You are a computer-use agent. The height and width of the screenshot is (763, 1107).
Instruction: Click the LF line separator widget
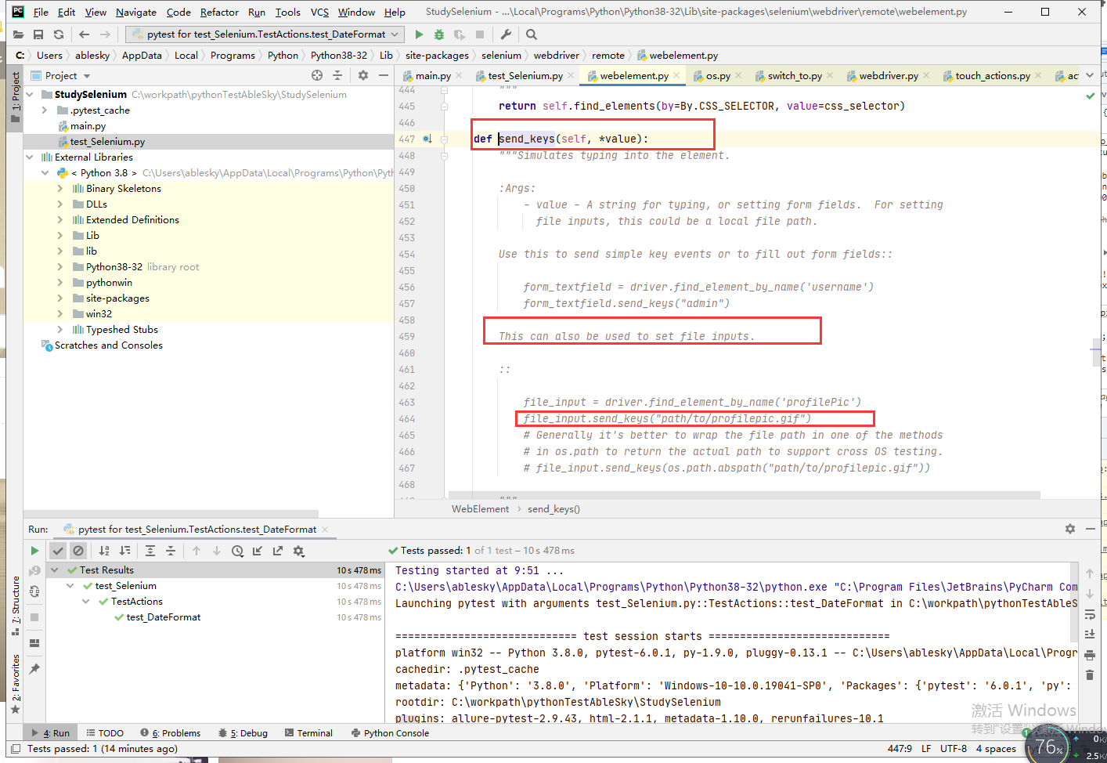tap(926, 748)
